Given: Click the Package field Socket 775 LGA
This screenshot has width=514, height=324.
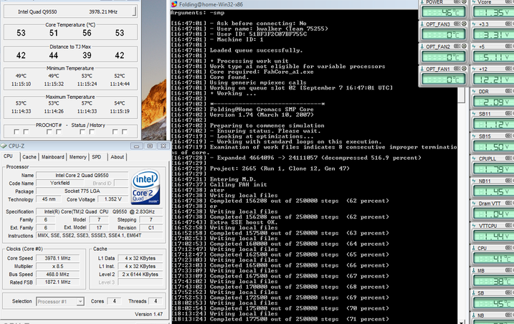Looking at the screenshot, I should click(x=82, y=191).
